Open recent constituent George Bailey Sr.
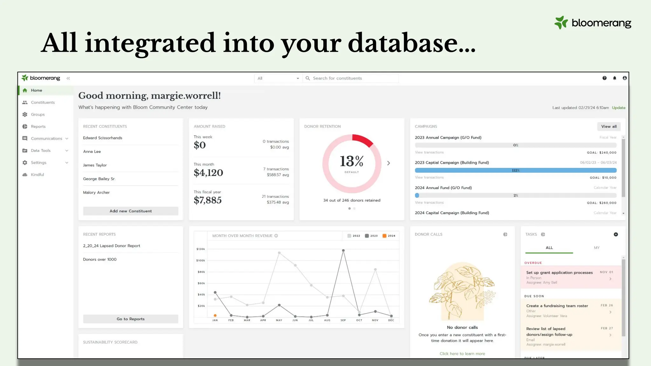The image size is (651, 366). pyautogui.click(x=99, y=179)
